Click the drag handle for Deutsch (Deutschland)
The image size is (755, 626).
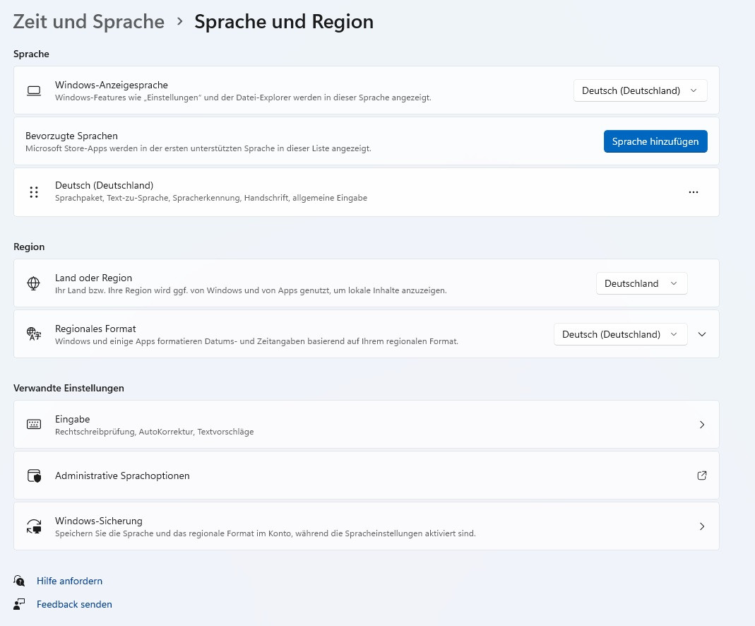[34, 192]
